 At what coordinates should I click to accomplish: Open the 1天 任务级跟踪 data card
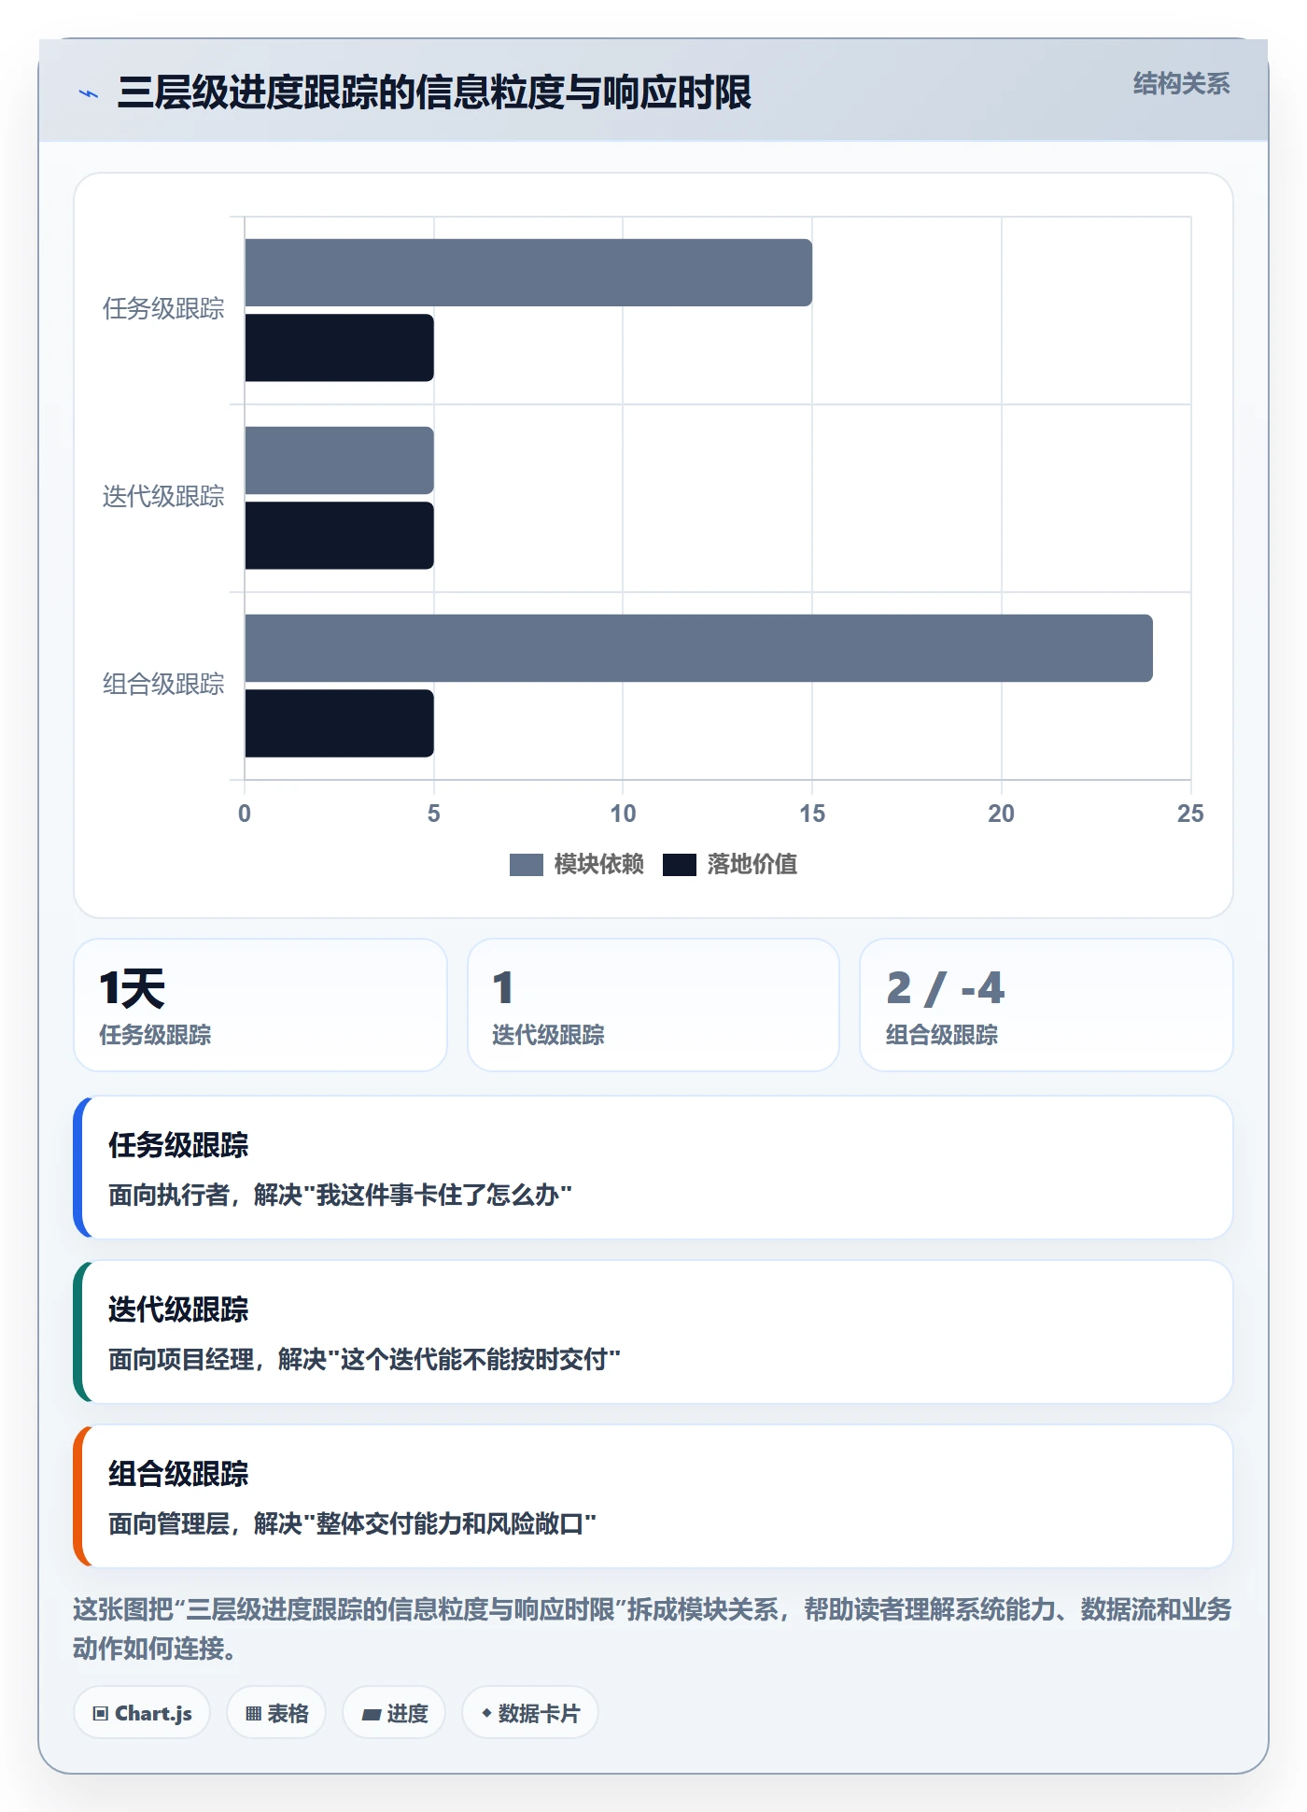pos(260,1005)
